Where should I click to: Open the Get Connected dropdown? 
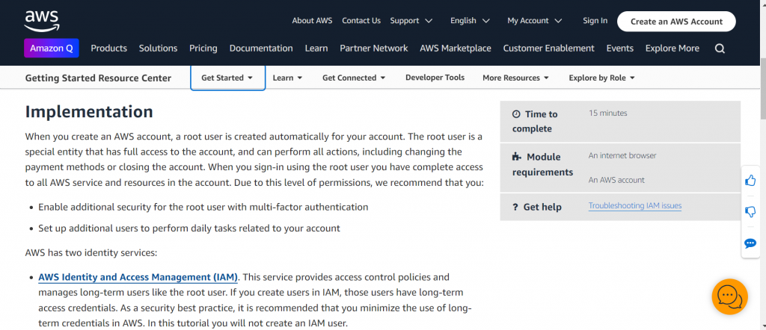[x=354, y=78]
